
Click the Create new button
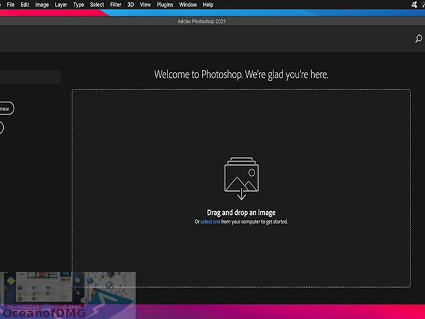[x=6, y=108]
